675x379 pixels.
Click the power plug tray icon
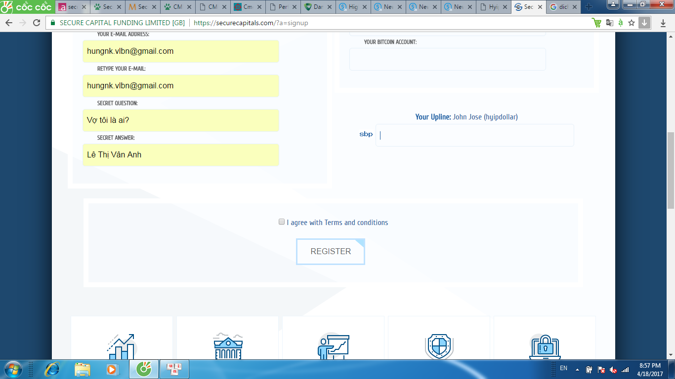[x=590, y=370]
